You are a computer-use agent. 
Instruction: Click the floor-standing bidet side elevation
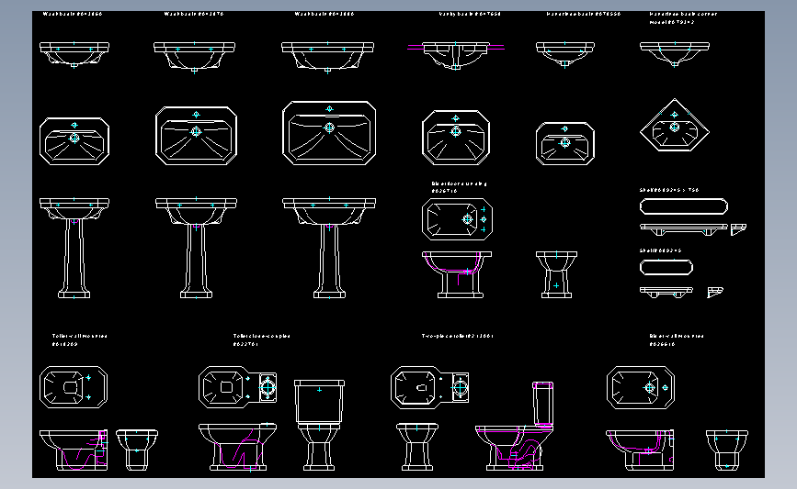pos(457,274)
